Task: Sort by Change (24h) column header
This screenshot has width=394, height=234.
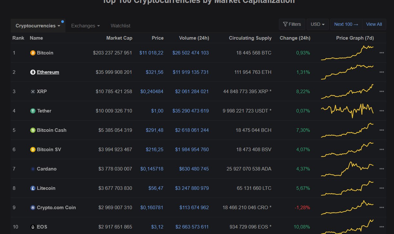Action: (295, 38)
